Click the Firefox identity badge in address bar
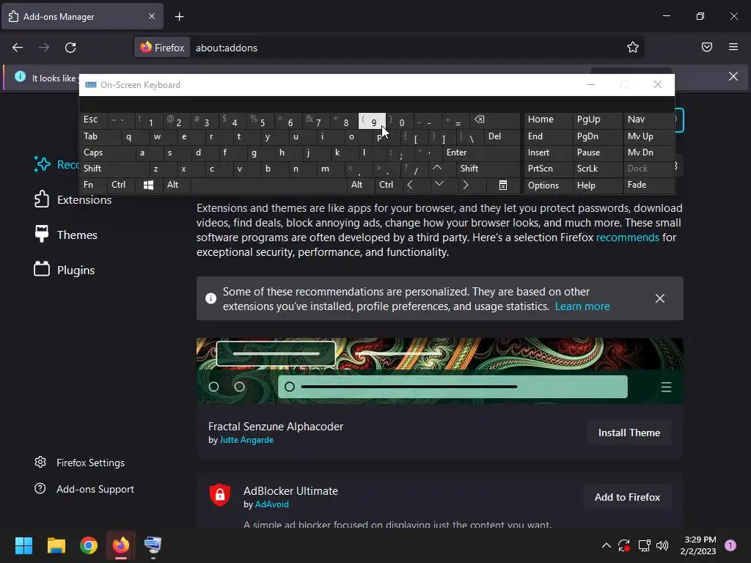This screenshot has height=563, width=751. tap(162, 48)
